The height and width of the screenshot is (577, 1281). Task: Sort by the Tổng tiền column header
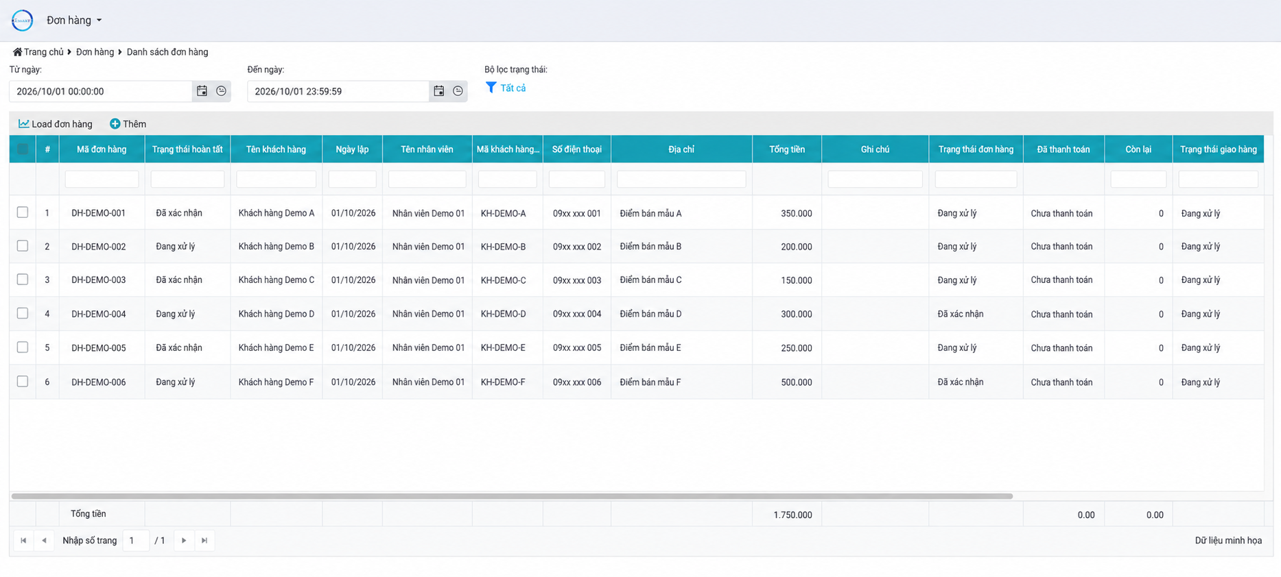(787, 149)
